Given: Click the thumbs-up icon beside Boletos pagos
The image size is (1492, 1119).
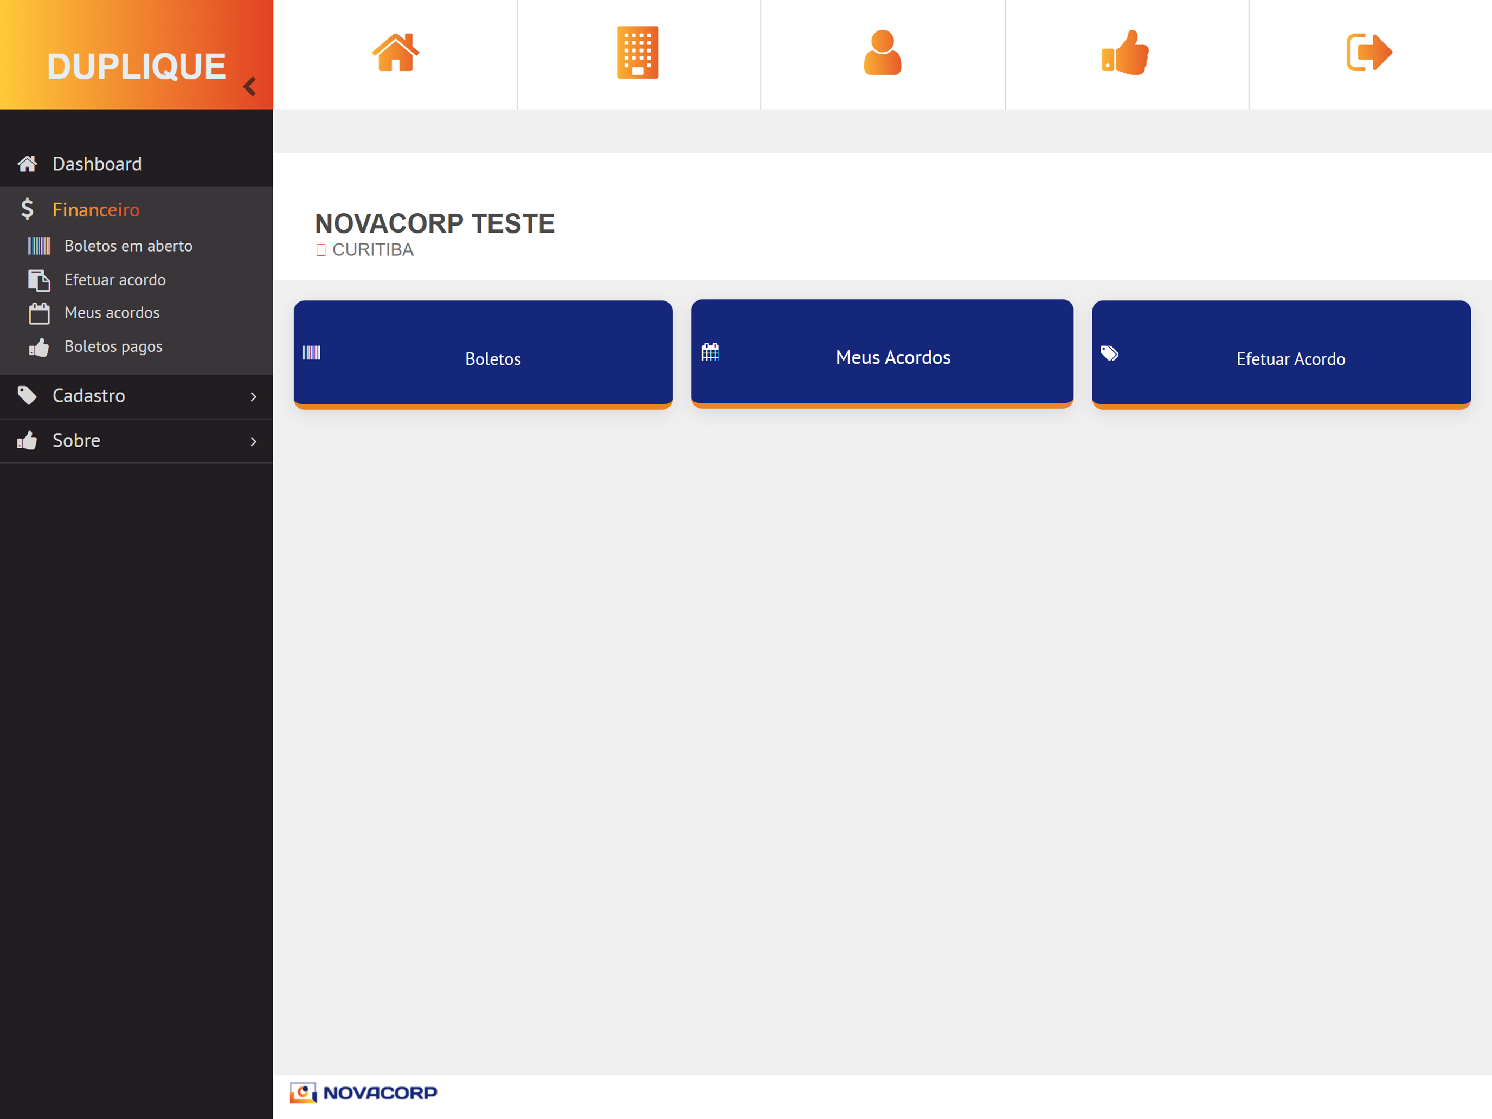Looking at the screenshot, I should click(x=39, y=348).
